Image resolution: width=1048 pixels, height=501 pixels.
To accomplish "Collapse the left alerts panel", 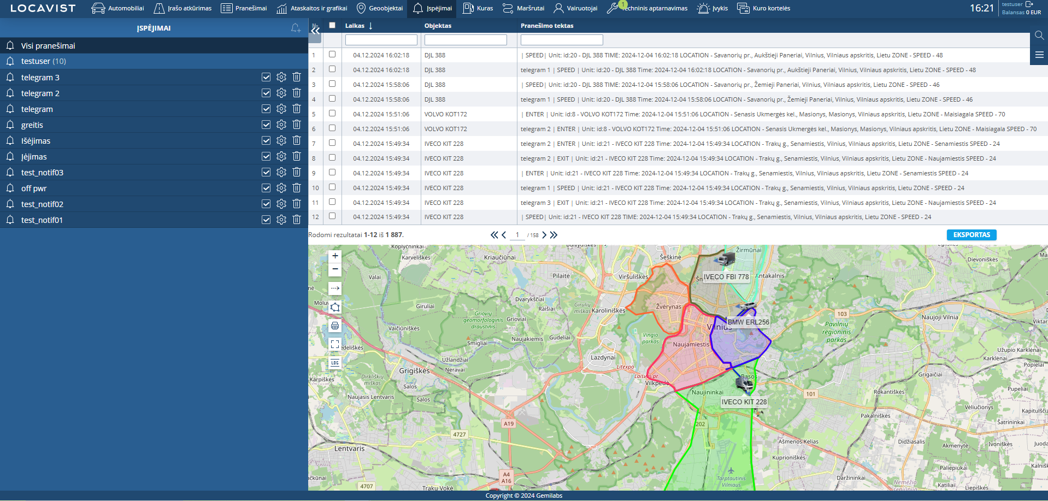I will (x=315, y=31).
